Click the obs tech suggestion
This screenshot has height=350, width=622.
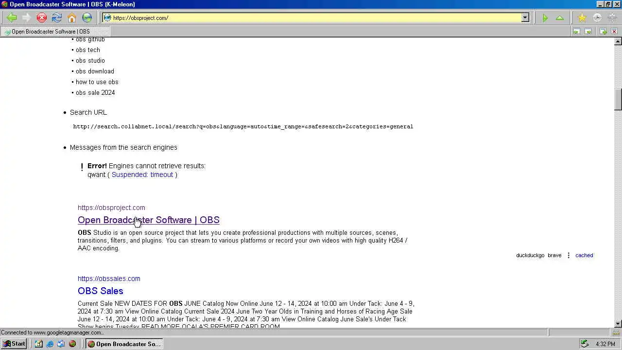88,50
